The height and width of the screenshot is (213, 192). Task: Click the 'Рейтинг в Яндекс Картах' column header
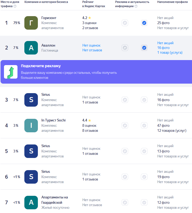tap(94, 4)
